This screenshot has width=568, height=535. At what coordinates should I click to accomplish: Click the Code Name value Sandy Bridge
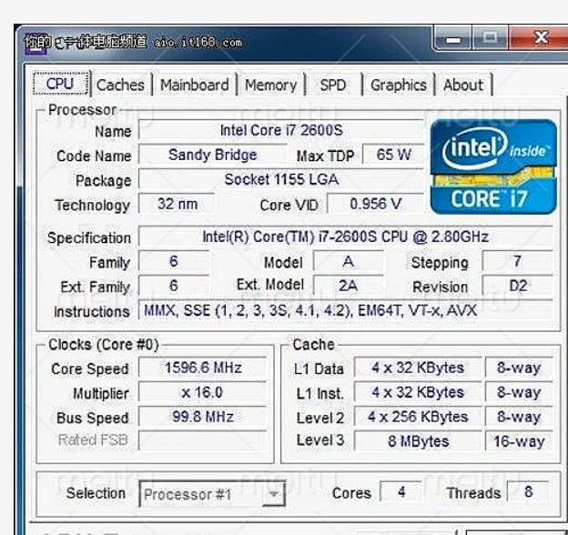click(x=213, y=155)
